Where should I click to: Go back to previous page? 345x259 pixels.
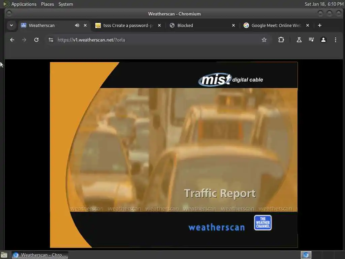[12, 40]
